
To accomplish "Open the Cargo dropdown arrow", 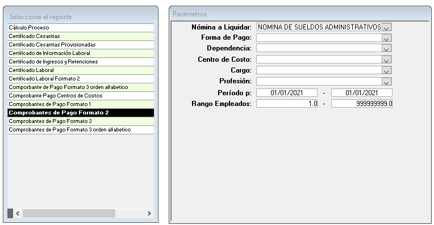I will point(386,70).
